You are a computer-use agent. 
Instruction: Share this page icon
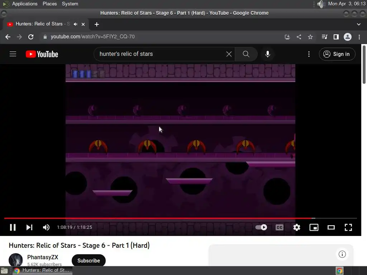point(299,37)
